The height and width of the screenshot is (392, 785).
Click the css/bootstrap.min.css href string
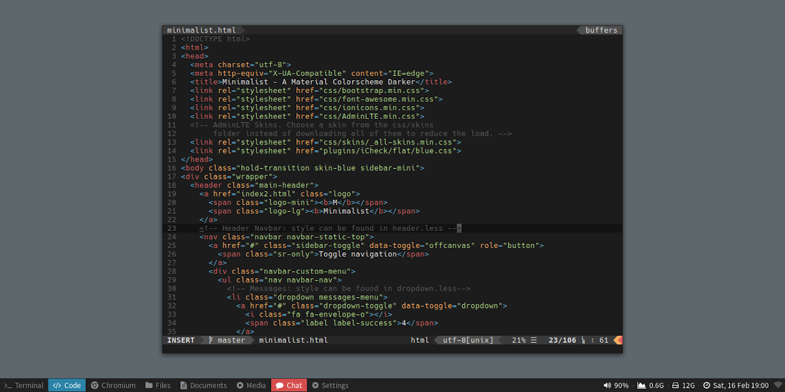(372, 90)
